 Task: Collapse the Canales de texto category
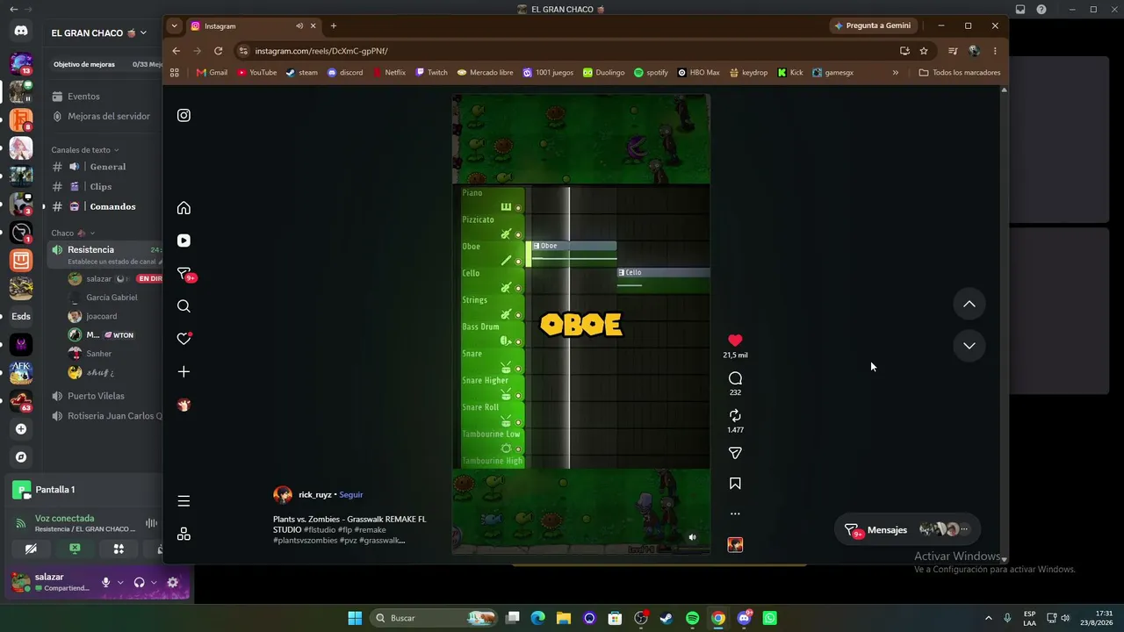point(84,150)
